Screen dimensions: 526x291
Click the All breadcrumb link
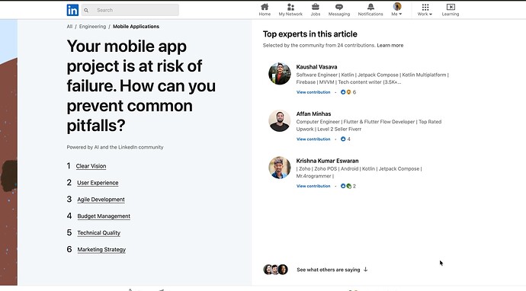click(69, 27)
